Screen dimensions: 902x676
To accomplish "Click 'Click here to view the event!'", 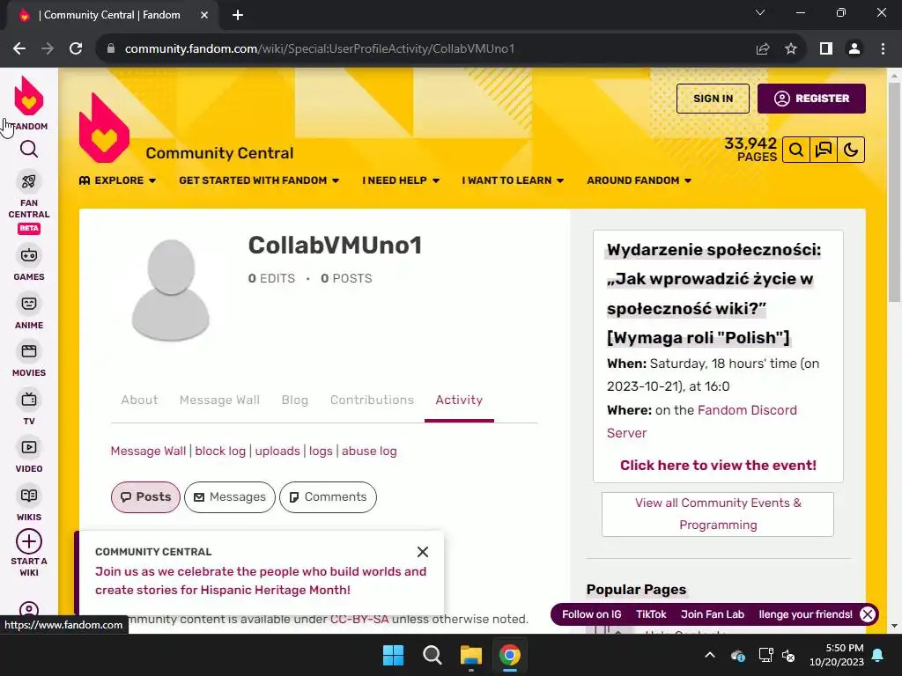I will click(718, 466).
